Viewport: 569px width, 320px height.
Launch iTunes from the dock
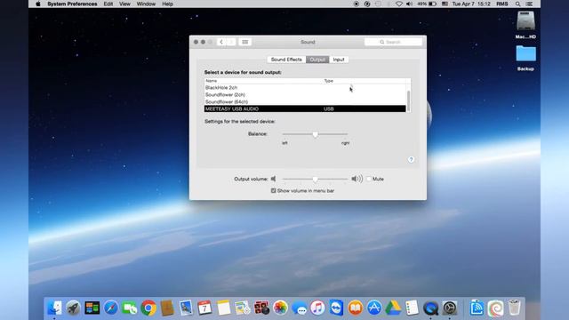click(x=318, y=308)
